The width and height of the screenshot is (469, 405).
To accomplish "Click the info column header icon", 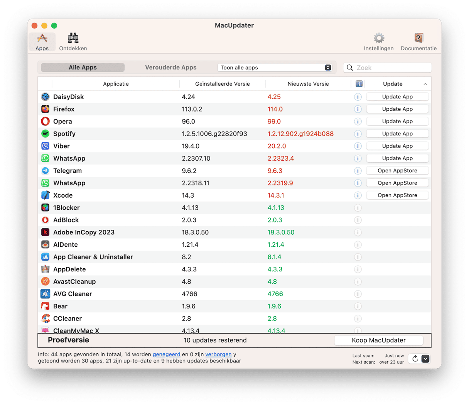I will 359,84.
